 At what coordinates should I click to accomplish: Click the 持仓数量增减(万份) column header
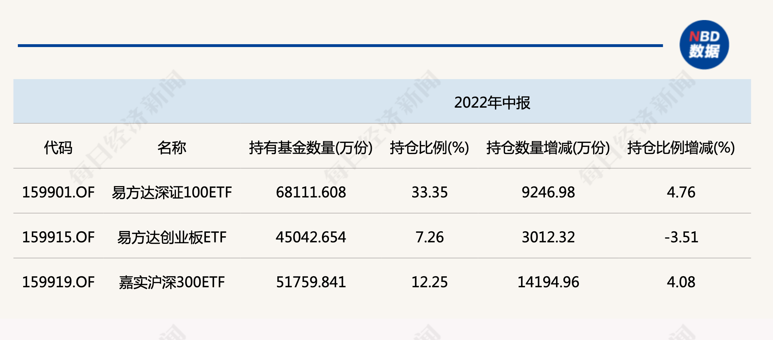click(x=548, y=148)
